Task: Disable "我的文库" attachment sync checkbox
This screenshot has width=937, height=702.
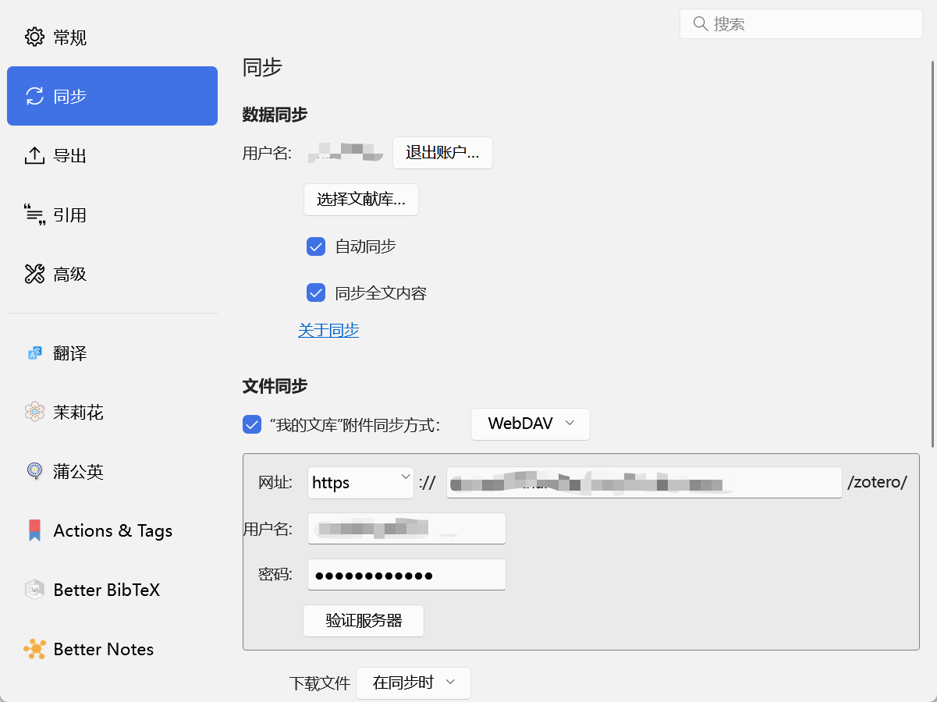Action: (252, 424)
